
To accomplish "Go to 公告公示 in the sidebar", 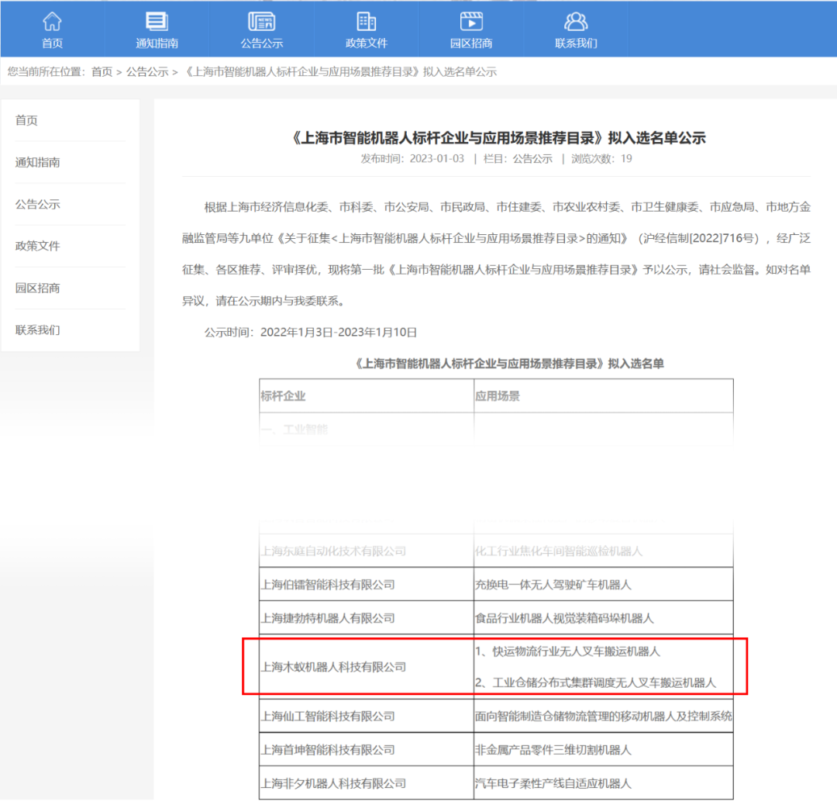I will pos(37,204).
